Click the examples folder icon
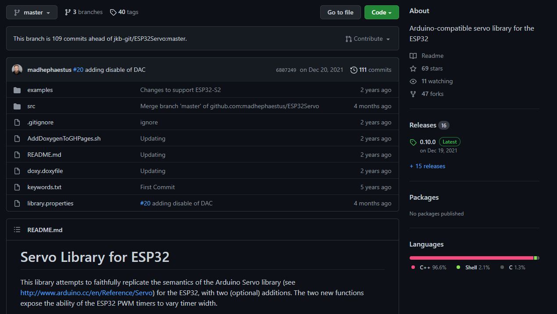This screenshot has height=314, width=557. point(17,90)
